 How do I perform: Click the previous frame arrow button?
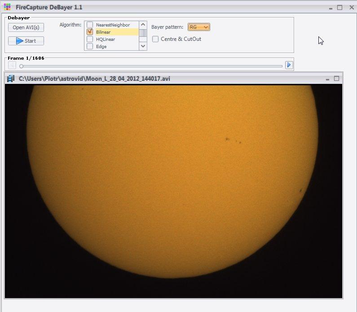pos(12,65)
